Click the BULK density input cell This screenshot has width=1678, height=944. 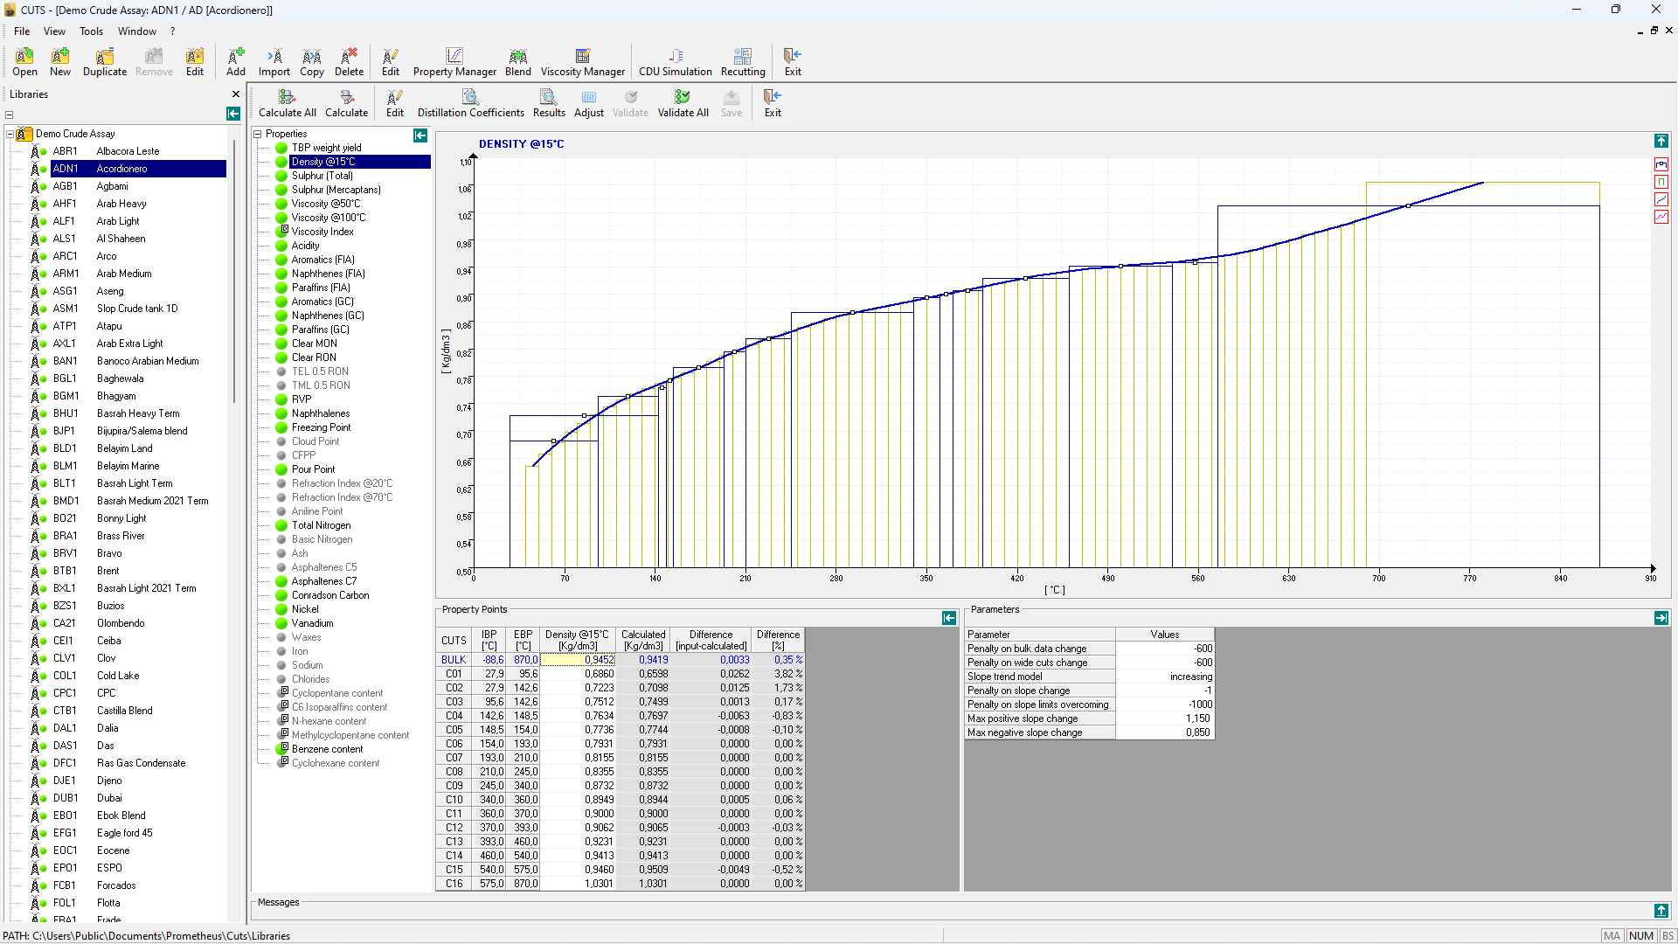click(x=577, y=660)
